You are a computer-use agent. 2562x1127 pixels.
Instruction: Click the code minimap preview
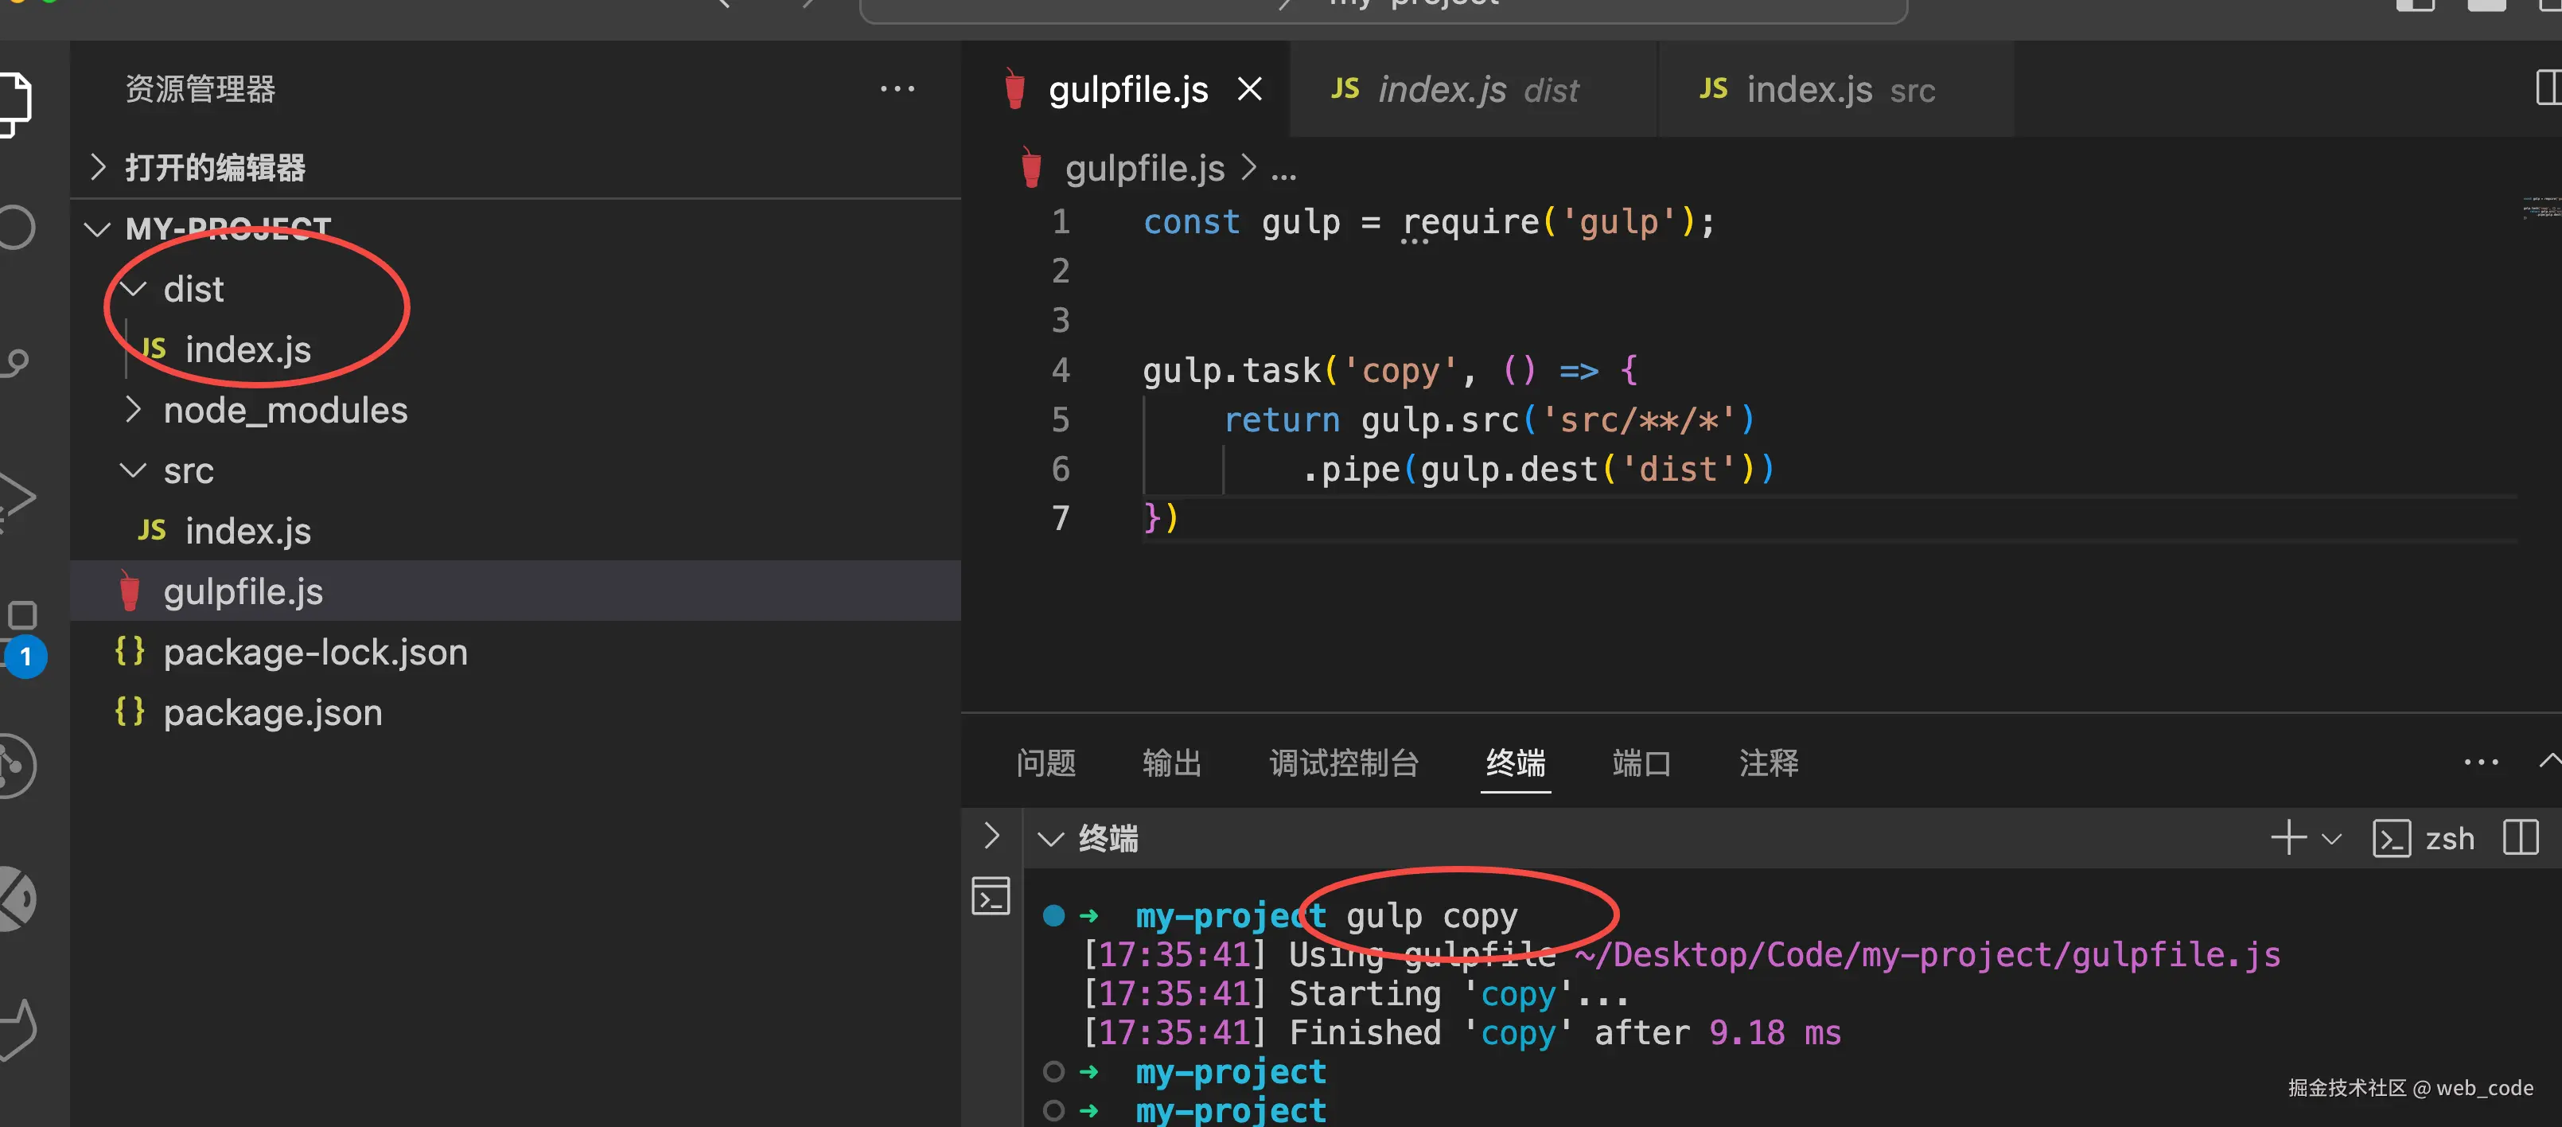tap(2540, 209)
